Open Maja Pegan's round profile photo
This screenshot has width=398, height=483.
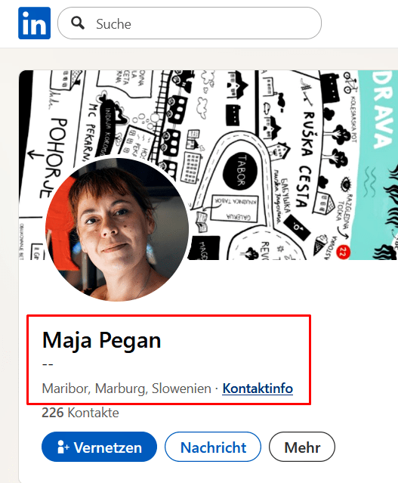(117, 230)
